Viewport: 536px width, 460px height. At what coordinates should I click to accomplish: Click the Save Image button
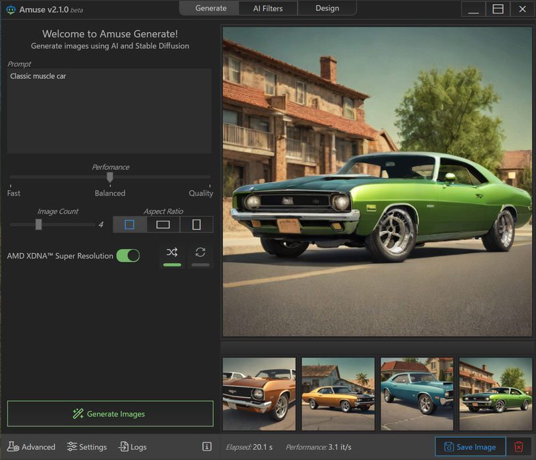pos(470,447)
